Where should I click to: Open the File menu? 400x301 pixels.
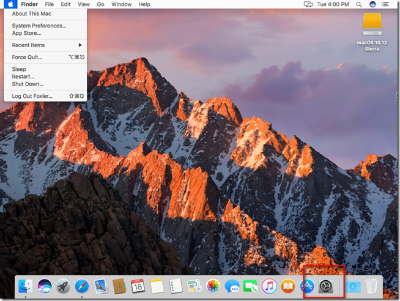pos(49,4)
